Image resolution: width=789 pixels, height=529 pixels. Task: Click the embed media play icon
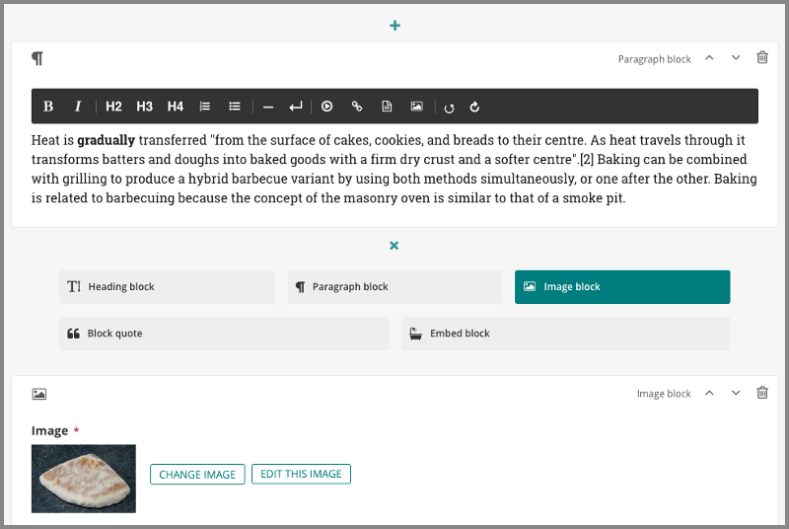[327, 107]
